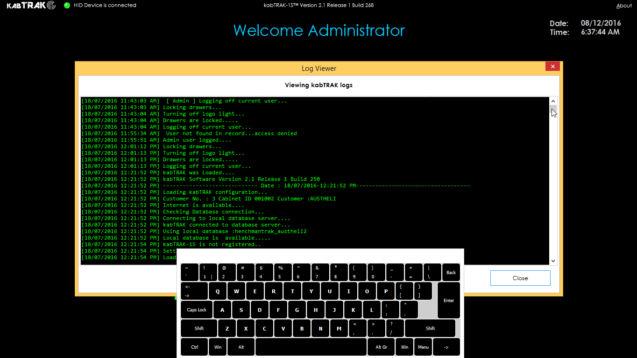
Task: Tap the S key
Action: coord(241,310)
